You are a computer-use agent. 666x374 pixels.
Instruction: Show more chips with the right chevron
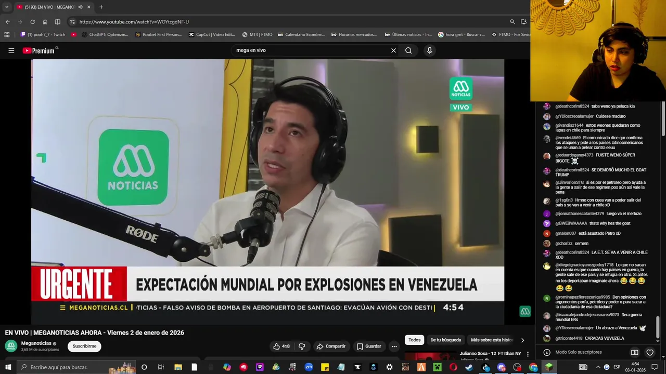tap(522, 340)
